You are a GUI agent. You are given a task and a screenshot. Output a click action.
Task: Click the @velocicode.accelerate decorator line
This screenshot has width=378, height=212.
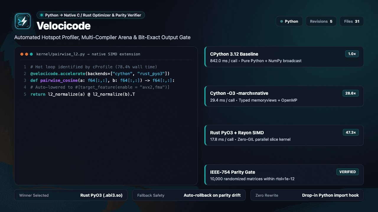(100, 74)
